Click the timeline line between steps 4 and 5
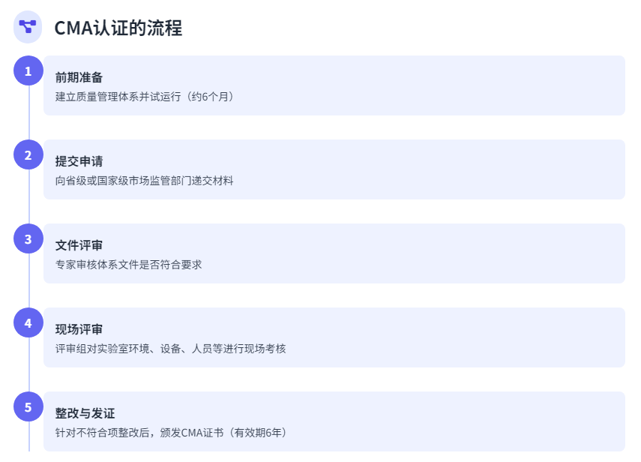The image size is (641, 462). click(29, 365)
